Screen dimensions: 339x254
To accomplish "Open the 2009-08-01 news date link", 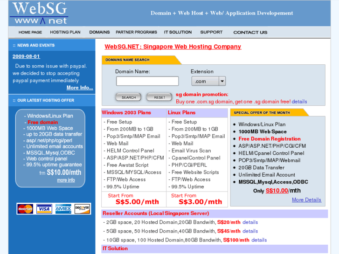I will click(x=26, y=56).
